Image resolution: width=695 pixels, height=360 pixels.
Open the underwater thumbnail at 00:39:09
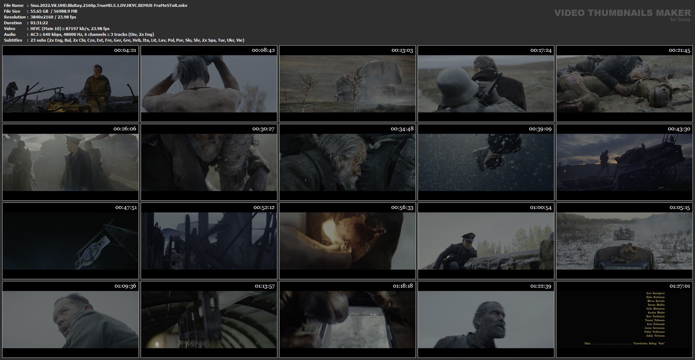486,162
